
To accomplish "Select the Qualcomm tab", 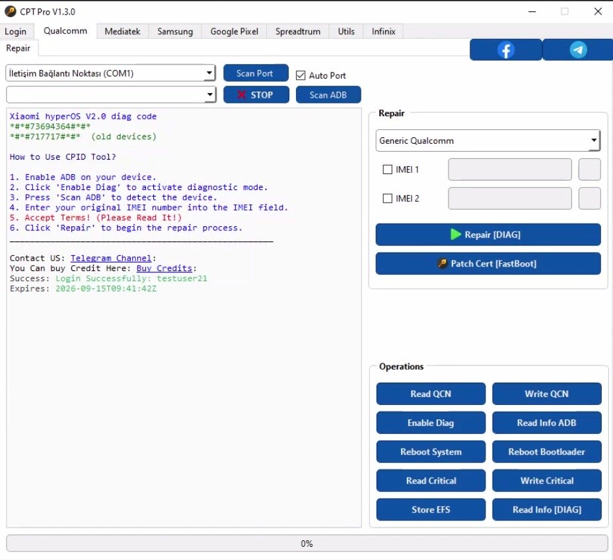I will [65, 31].
